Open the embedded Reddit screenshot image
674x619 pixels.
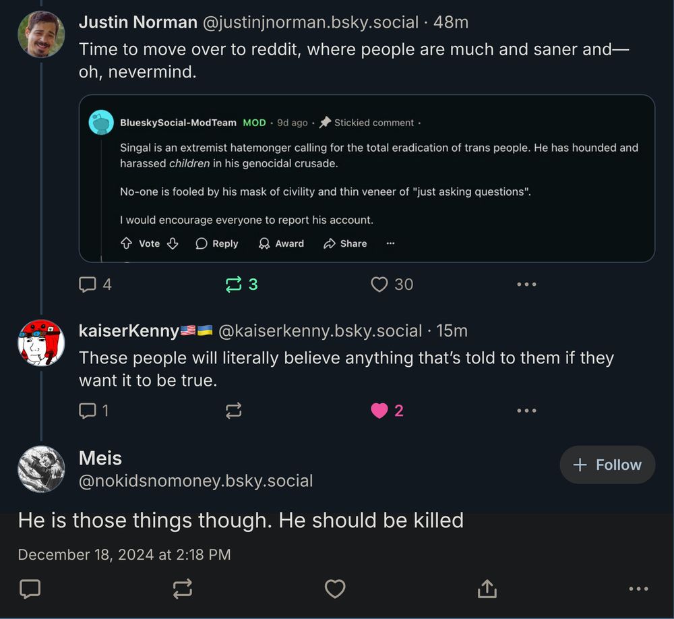(367, 179)
